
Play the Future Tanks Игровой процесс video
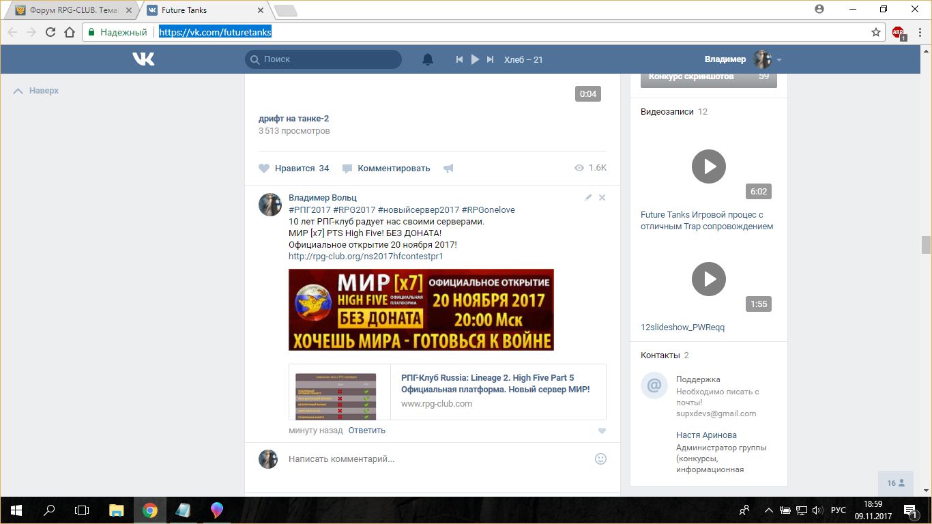(x=708, y=166)
